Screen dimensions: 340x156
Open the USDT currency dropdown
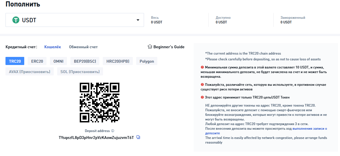[74, 20]
